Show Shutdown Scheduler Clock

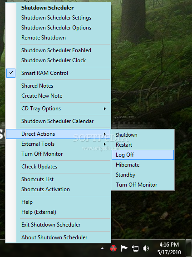58,60
